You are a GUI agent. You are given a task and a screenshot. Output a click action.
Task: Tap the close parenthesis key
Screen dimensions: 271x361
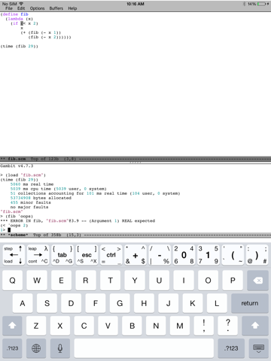(x=257, y=255)
